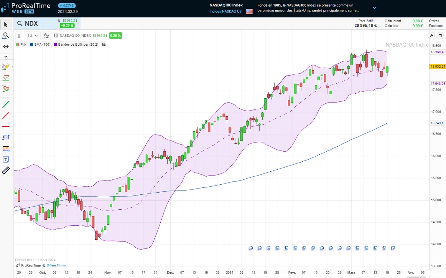Viewport: 446px width, 278px height.
Task: Select the text annotation tool
Action: (x=6, y=160)
